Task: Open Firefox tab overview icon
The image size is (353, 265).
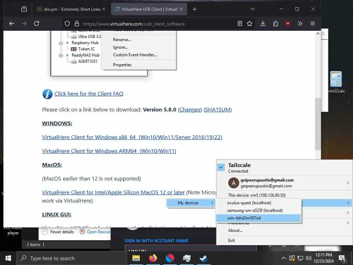Action: click(24, 9)
